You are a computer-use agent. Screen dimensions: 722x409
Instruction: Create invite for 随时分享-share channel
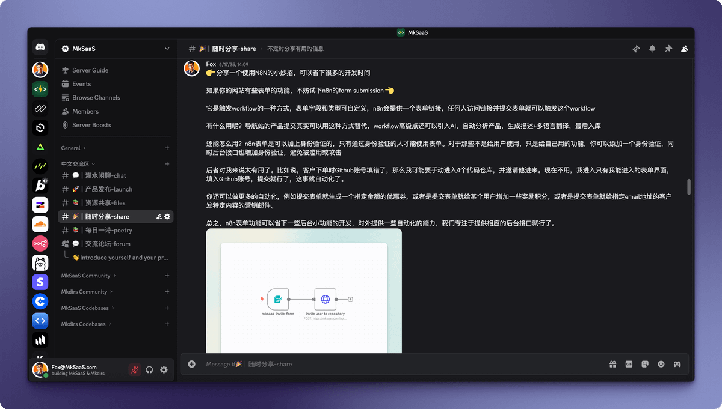159,216
